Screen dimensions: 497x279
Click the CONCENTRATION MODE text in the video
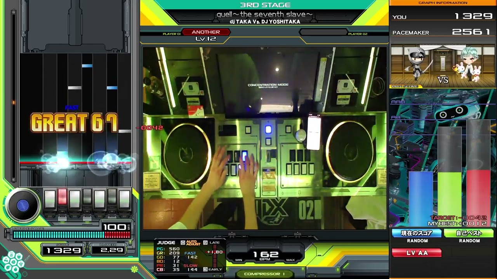tap(268, 85)
